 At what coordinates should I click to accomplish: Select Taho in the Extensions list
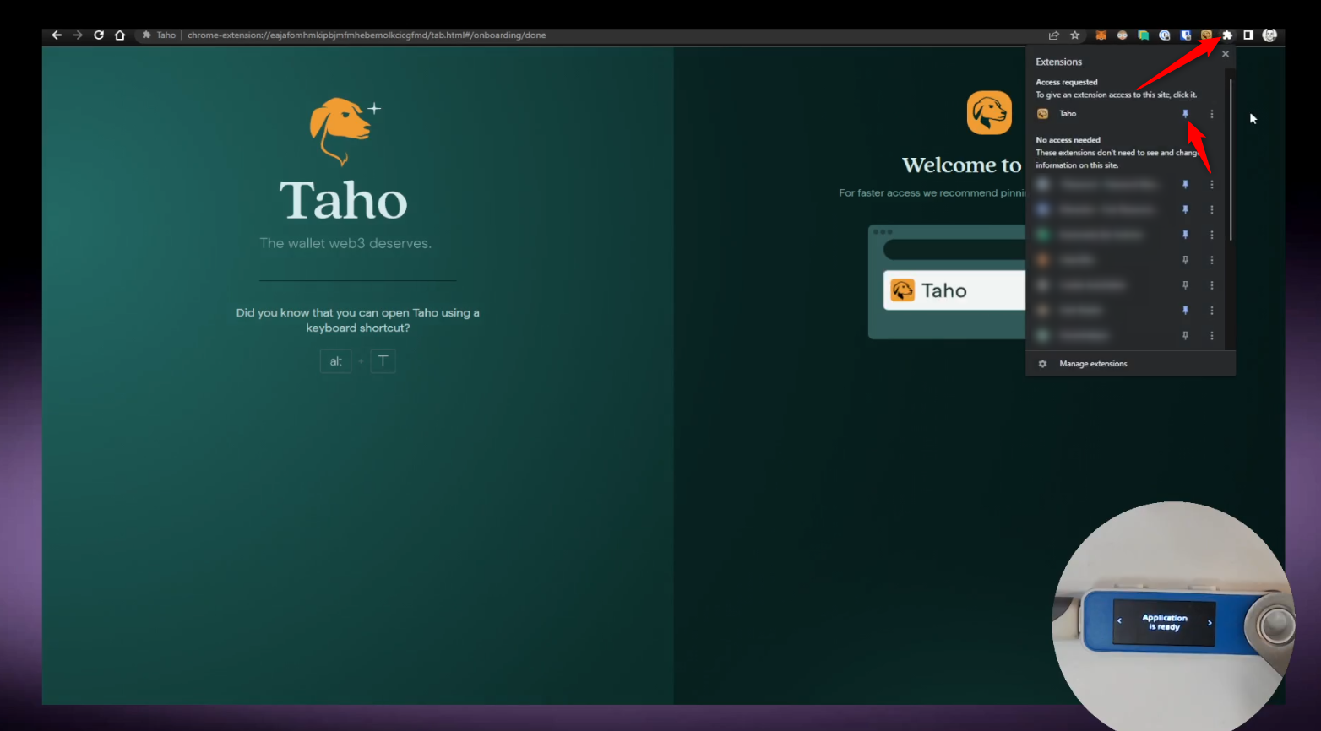click(x=1068, y=114)
